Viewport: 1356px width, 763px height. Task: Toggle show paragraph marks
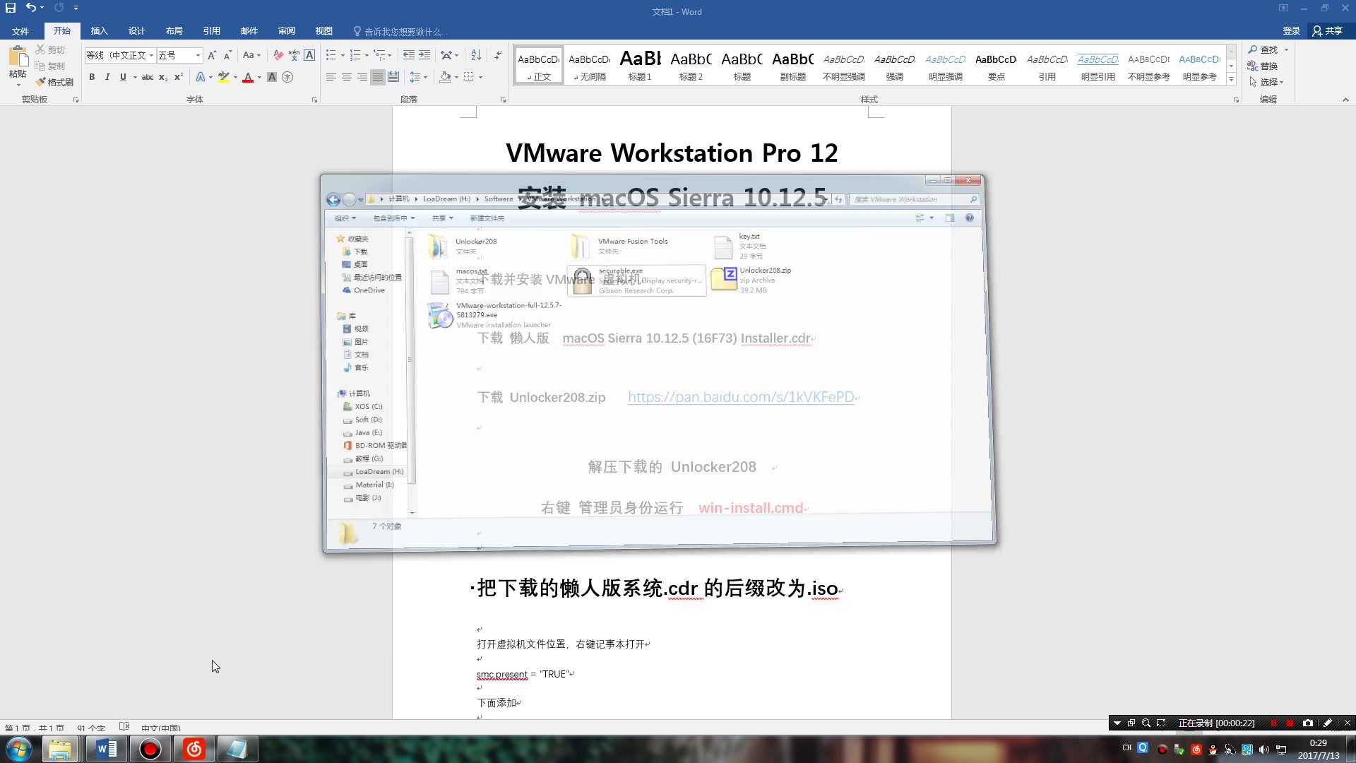[x=498, y=55]
